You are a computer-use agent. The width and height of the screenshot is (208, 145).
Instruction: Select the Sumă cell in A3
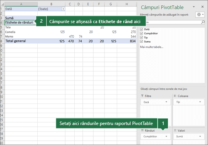click(x=20, y=18)
